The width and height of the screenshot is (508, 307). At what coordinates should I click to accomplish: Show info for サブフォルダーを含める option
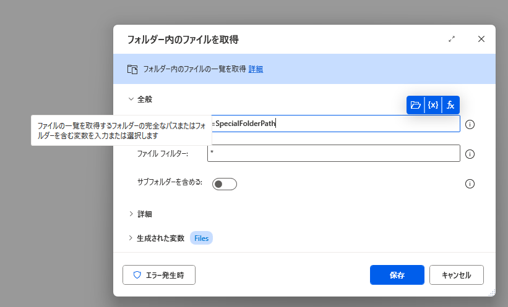click(470, 183)
